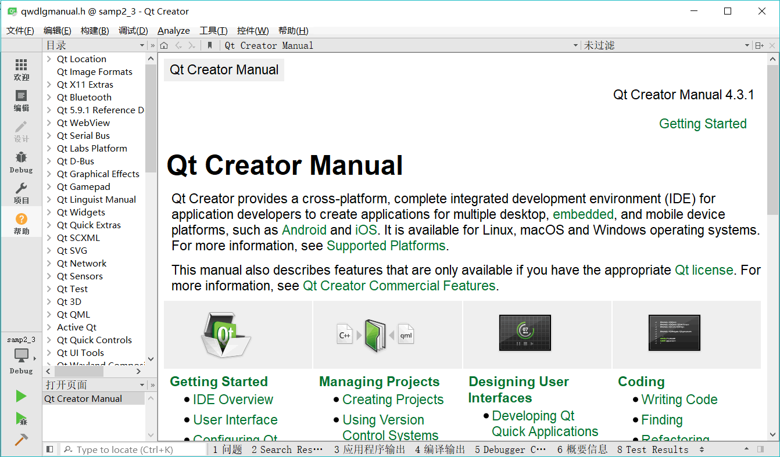Open the 欢迎 (Welcome) mode
Viewport: 780px width, 457px height.
21,70
